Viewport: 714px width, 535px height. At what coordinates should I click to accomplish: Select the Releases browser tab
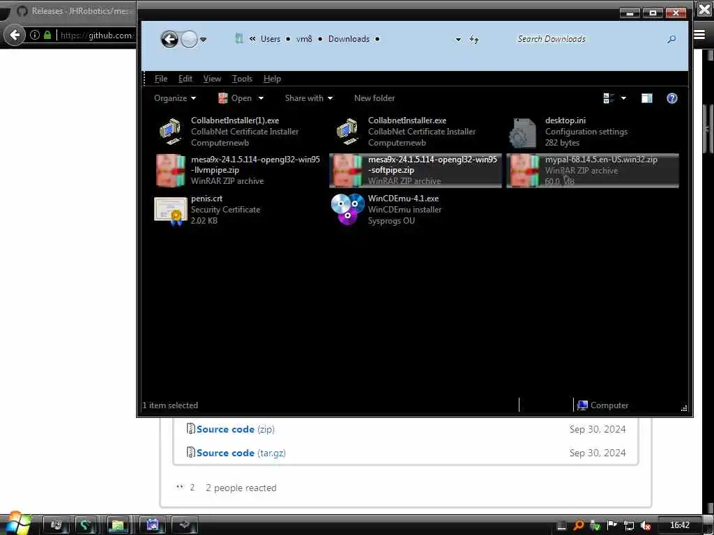(75, 11)
